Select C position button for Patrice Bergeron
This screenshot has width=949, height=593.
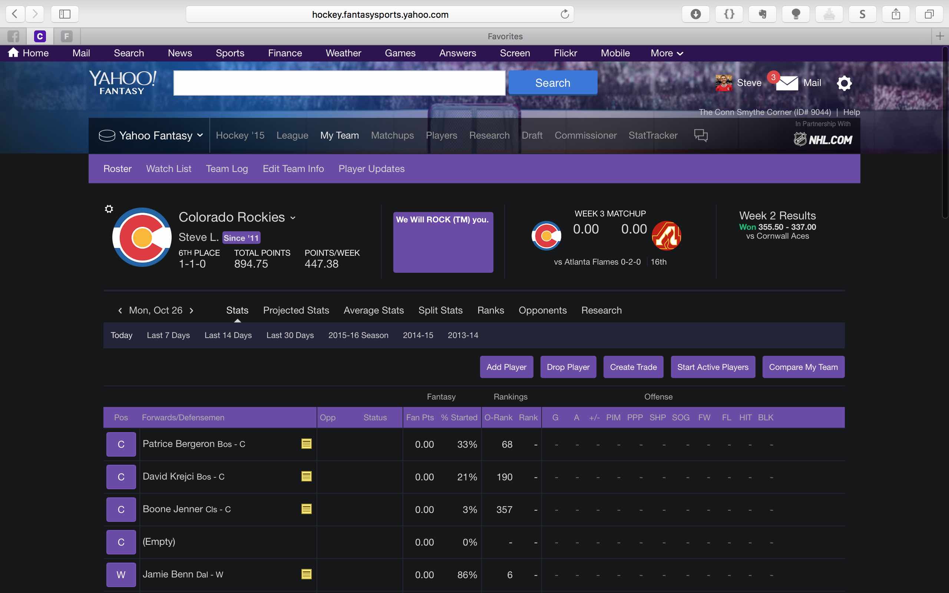[x=121, y=444]
